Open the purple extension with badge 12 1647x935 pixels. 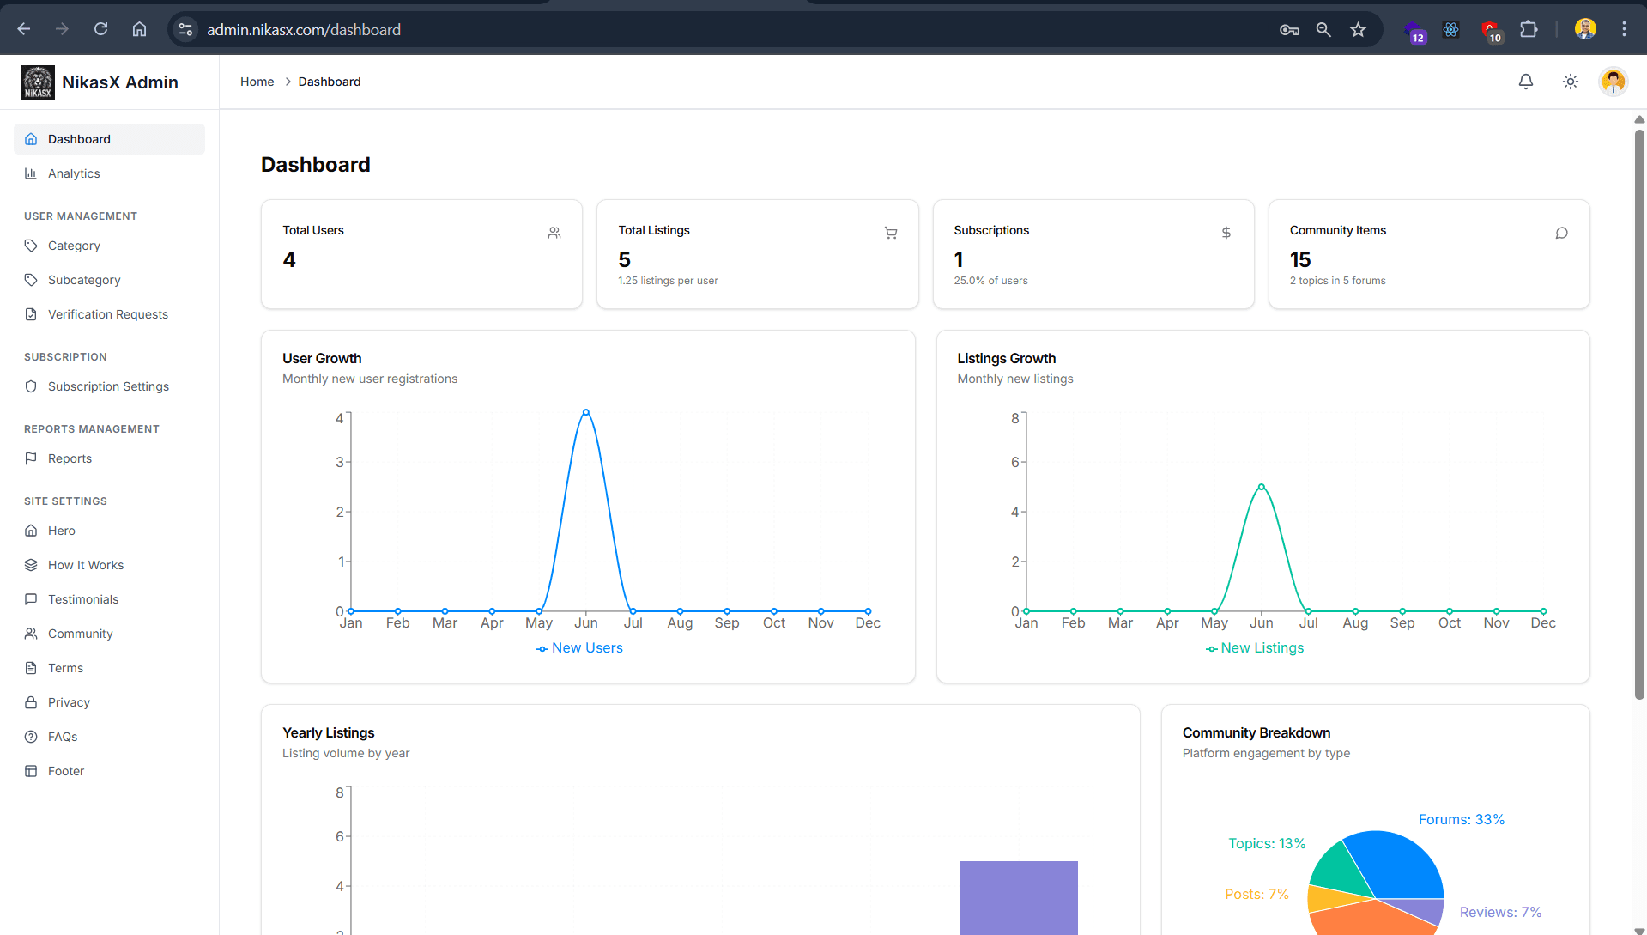1414,31
